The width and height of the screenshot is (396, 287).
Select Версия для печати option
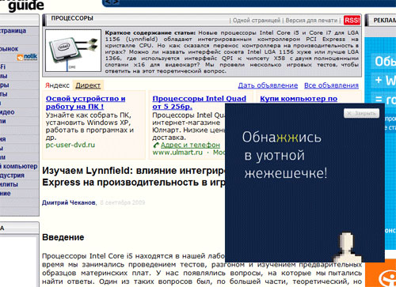(x=311, y=21)
